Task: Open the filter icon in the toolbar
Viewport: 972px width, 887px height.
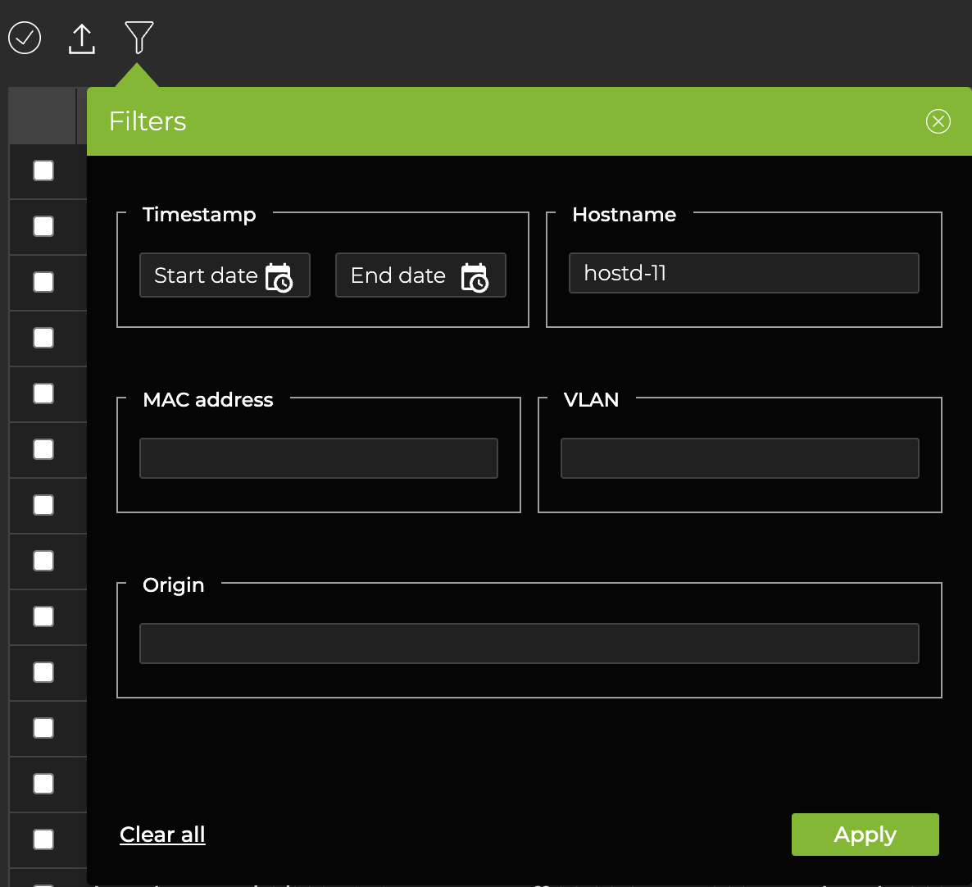Action: [139, 36]
